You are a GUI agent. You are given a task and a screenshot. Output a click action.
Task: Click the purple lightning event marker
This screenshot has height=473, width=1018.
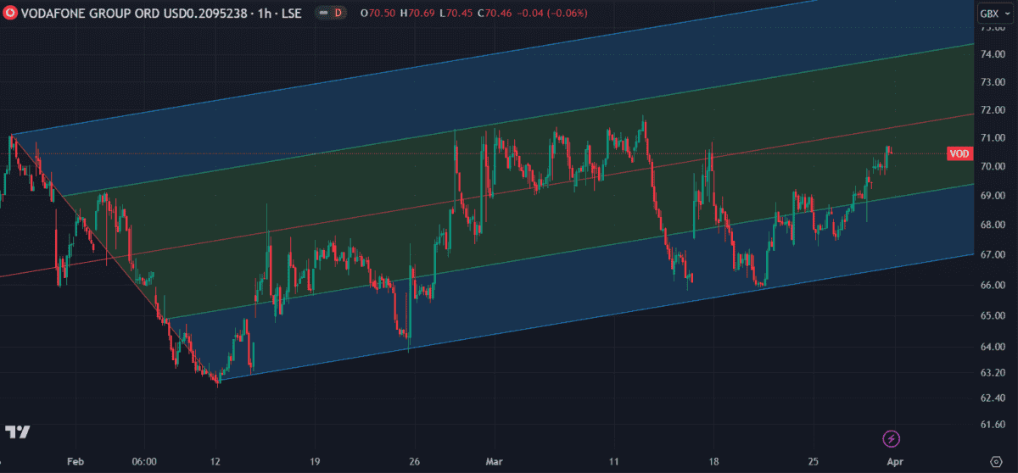tap(892, 438)
